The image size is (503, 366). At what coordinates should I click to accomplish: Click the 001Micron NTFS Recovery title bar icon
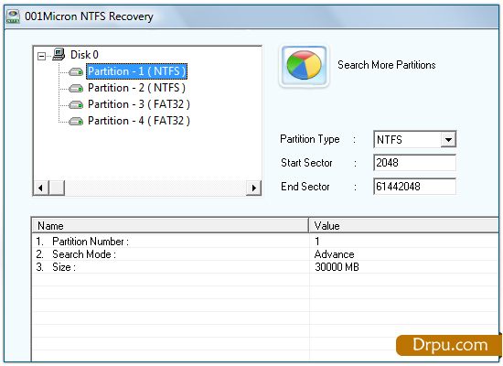click(x=13, y=16)
